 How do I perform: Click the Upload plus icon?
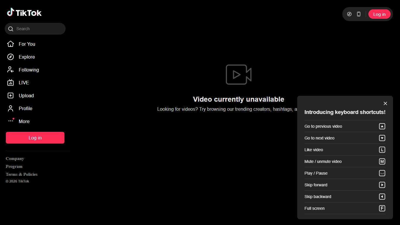coord(11,96)
